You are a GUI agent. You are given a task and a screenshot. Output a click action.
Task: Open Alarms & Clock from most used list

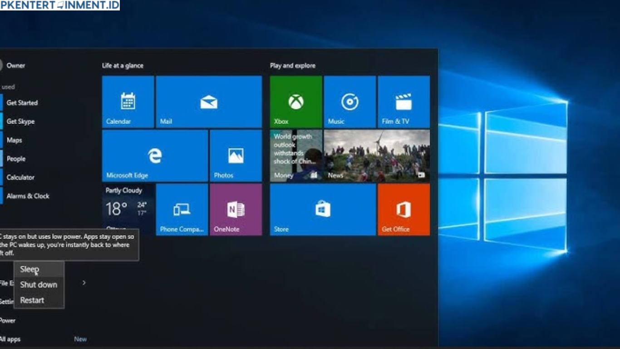pos(28,196)
